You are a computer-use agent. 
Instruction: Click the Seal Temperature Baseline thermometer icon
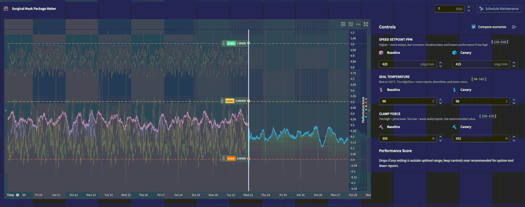[x=381, y=90]
